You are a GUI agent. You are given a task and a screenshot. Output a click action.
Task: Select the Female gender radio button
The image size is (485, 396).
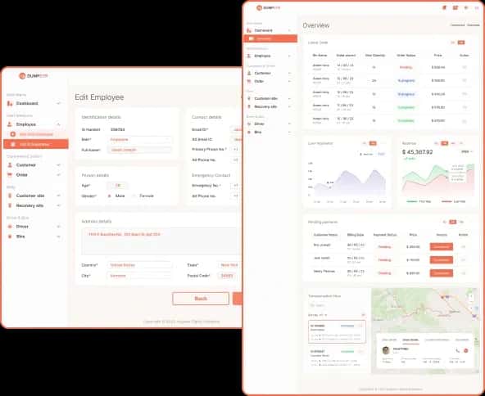134,196
